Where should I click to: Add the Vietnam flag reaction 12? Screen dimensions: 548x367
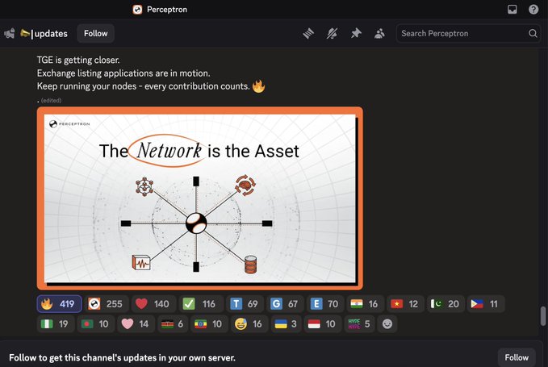[405, 304]
